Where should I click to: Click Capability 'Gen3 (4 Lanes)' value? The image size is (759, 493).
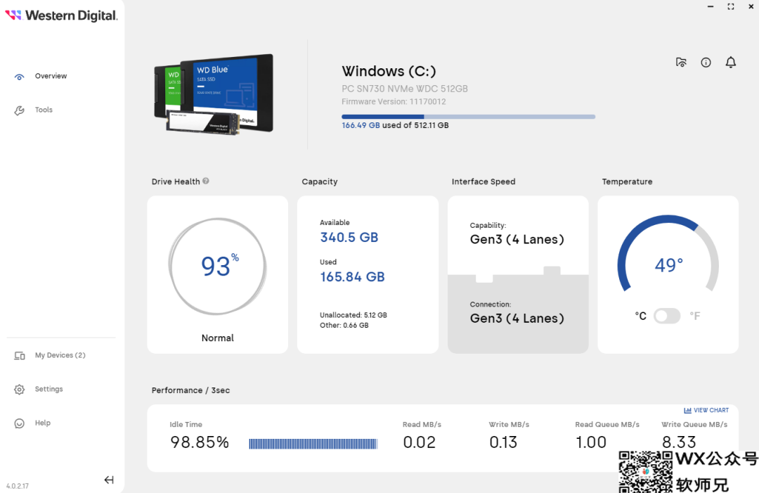click(x=517, y=240)
